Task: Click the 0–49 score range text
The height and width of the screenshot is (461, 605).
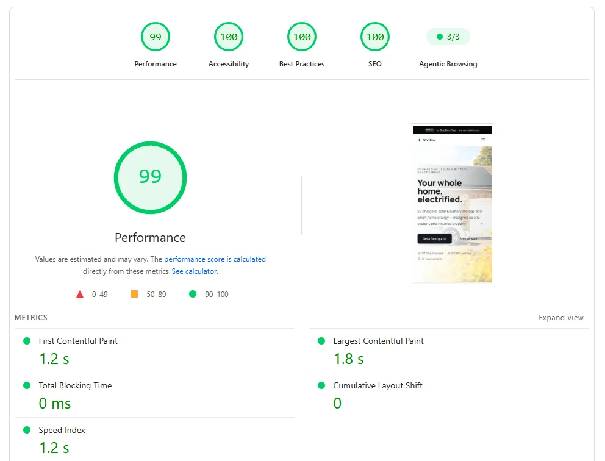Action: (x=99, y=295)
